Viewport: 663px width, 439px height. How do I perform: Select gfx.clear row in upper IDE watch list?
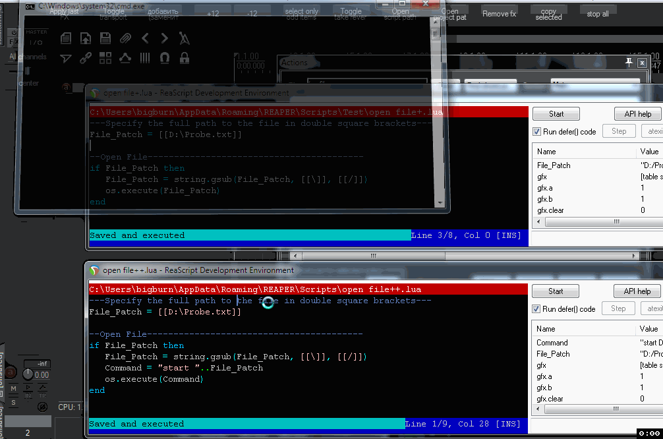[598, 210]
